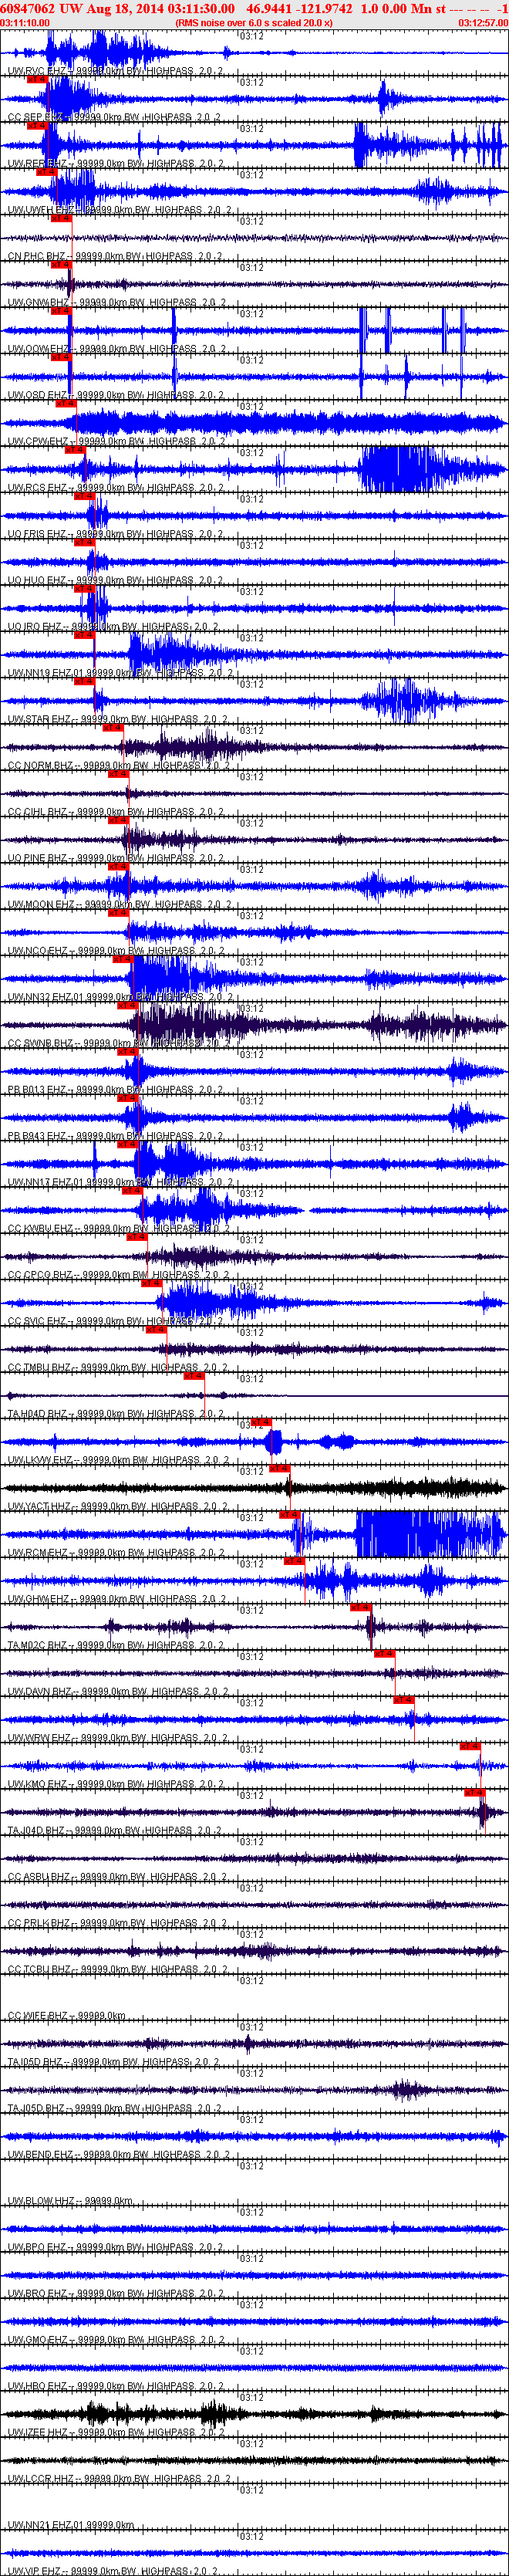
Task: Select the CC.SWNB BHZ station label
Action: click(x=119, y=1044)
